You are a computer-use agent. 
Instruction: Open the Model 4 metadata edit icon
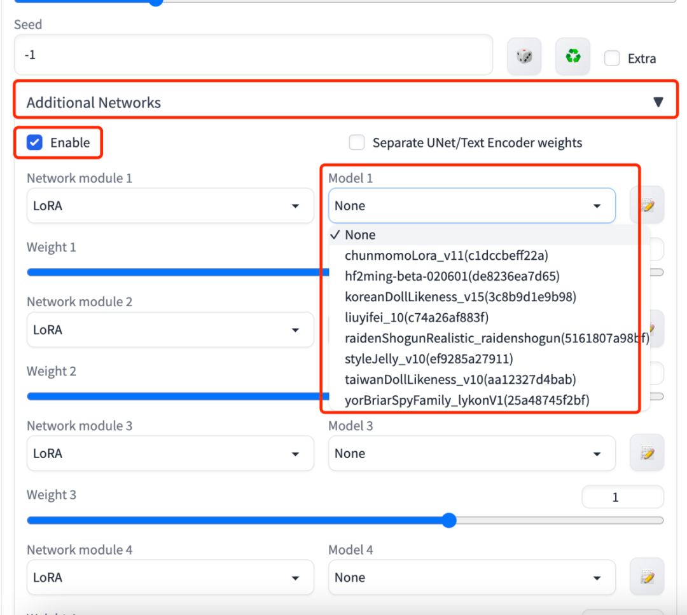(x=647, y=577)
